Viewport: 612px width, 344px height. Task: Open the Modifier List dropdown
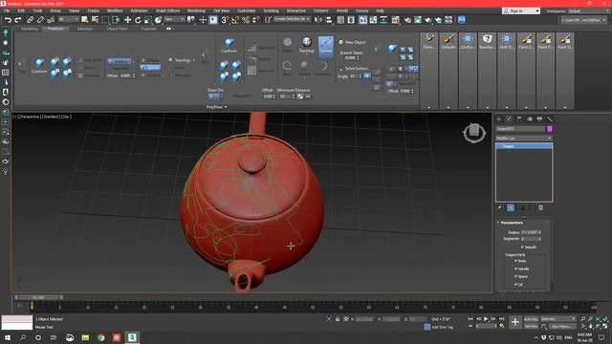(x=524, y=138)
